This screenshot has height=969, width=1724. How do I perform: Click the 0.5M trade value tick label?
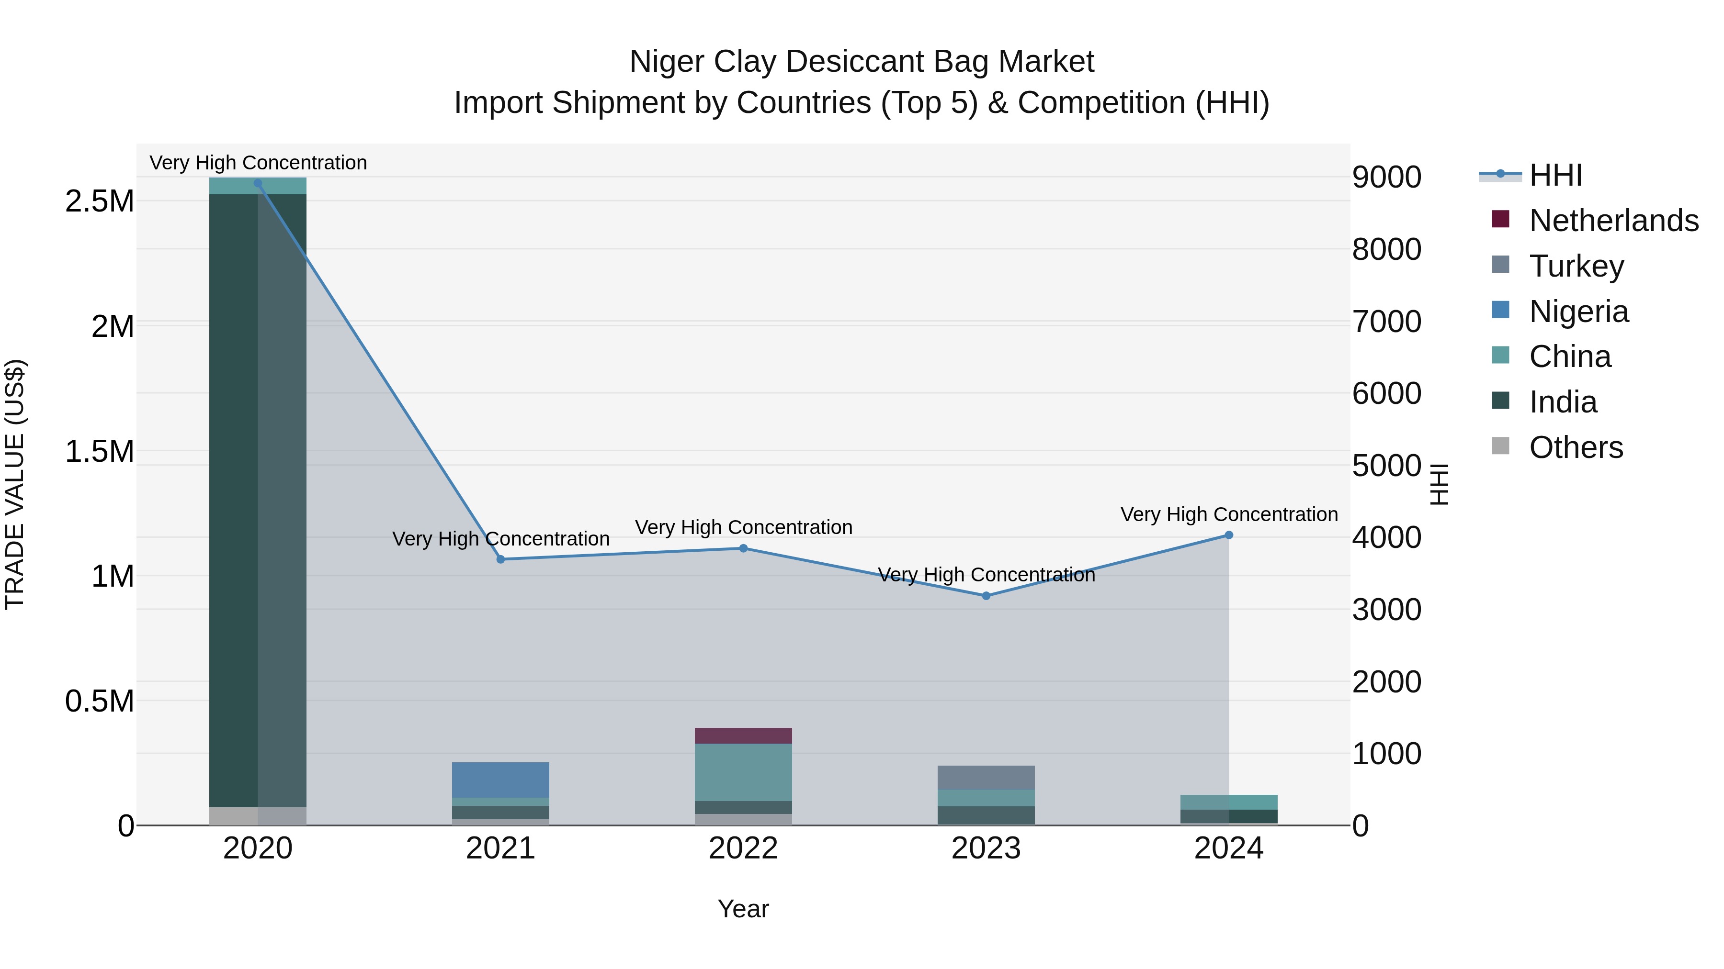[x=100, y=702]
